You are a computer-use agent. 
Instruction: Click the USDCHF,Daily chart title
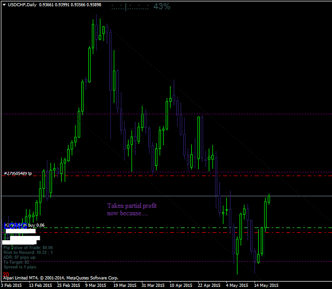(22, 5)
